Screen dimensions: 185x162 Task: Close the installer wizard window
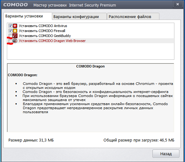177,4
